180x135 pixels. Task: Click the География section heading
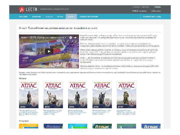pos(24,121)
